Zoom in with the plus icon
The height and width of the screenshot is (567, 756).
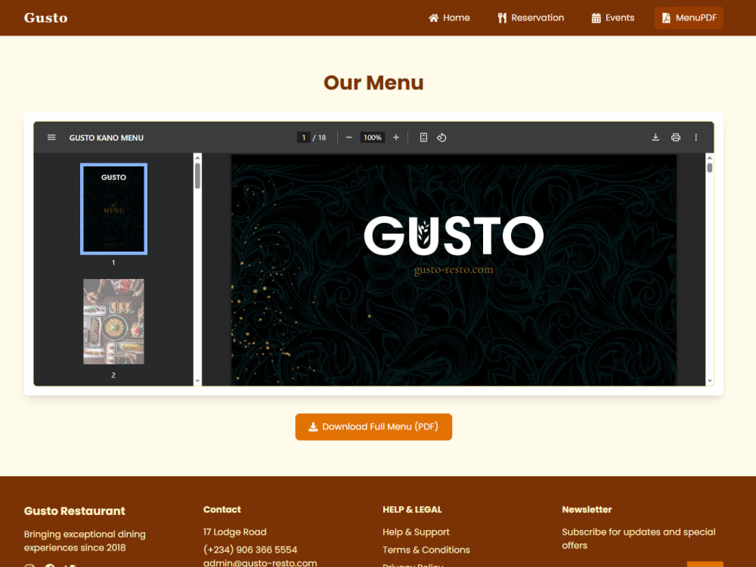point(396,138)
